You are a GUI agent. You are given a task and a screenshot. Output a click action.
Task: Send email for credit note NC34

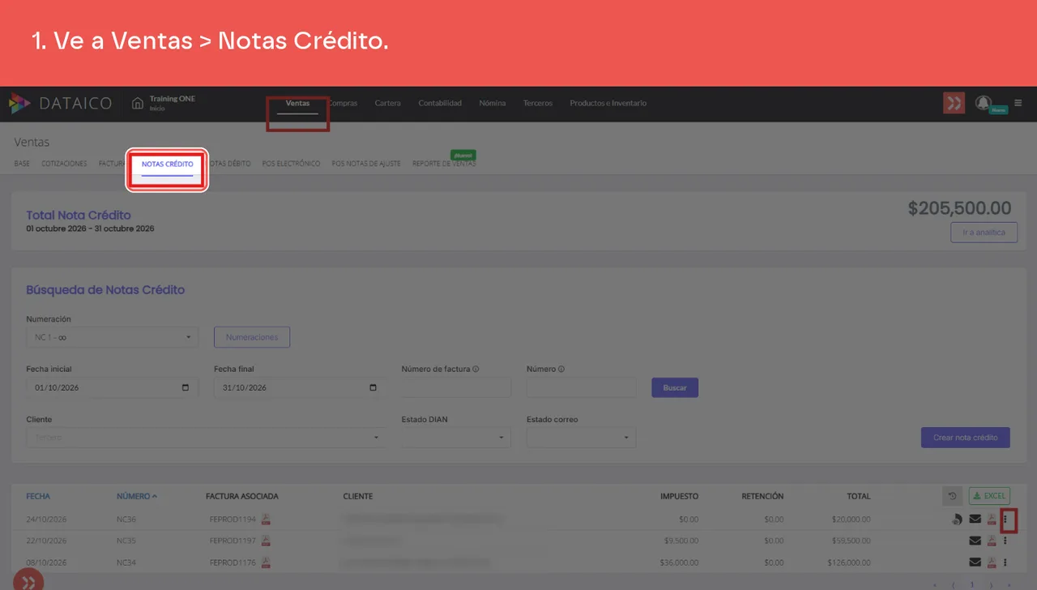click(x=975, y=562)
